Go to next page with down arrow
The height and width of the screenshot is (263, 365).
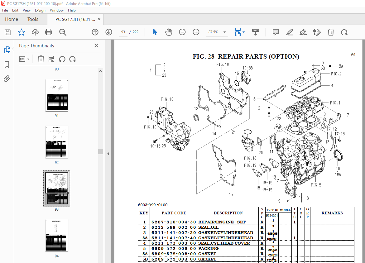pos(109,32)
